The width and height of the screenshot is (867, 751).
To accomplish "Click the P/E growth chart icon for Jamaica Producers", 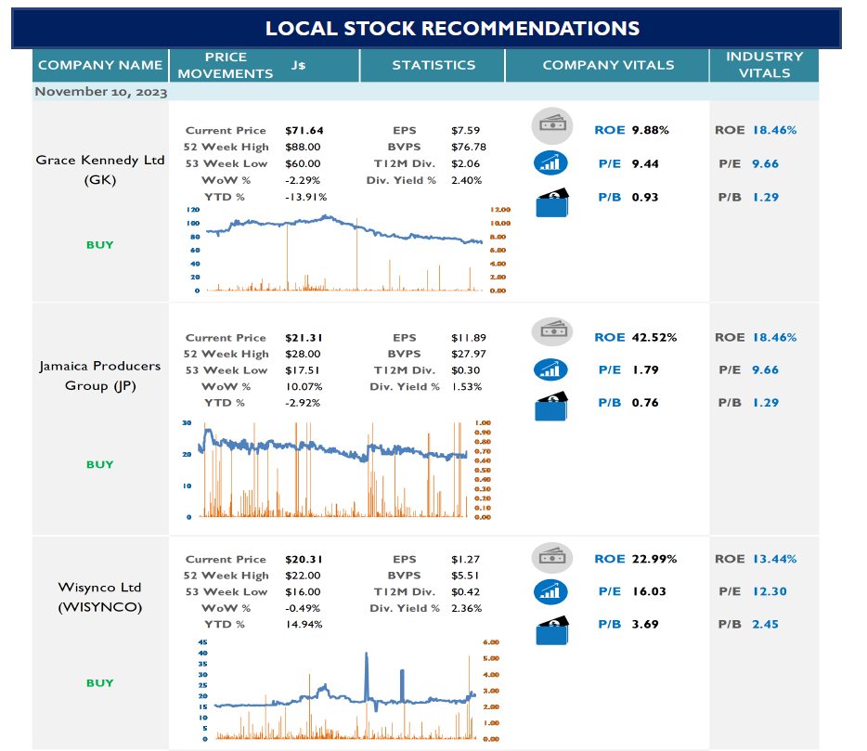I will click(550, 369).
